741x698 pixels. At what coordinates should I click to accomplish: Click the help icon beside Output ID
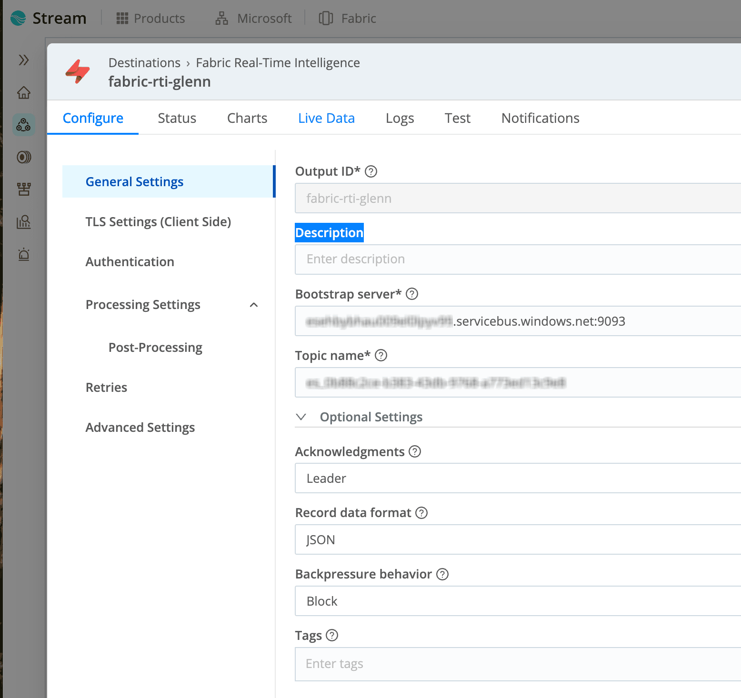coord(371,171)
